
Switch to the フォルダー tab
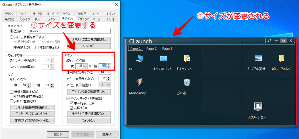pos(82,14)
